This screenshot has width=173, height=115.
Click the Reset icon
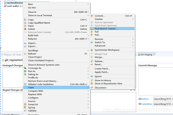(92, 64)
